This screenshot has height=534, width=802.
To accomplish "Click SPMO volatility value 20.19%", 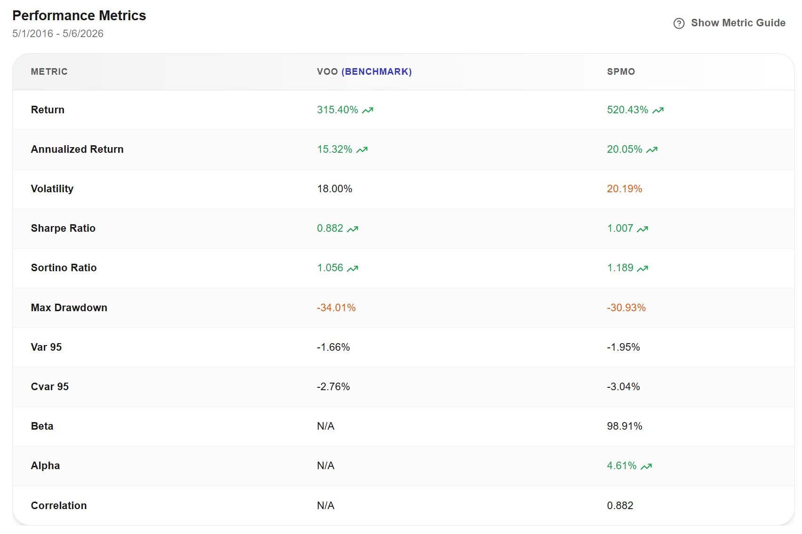I will pos(625,188).
